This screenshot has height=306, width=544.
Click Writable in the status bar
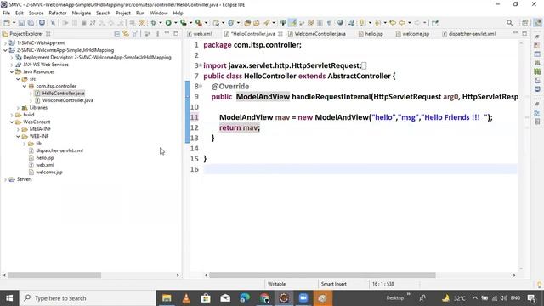click(276, 284)
